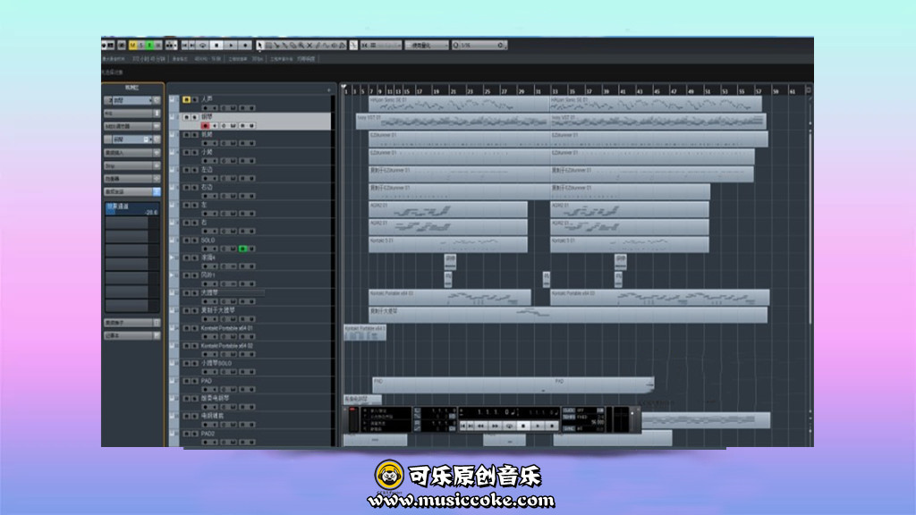This screenshot has width=916, height=515.
Task: Click Stop in the top toolbar transport
Action: pyautogui.click(x=216, y=46)
